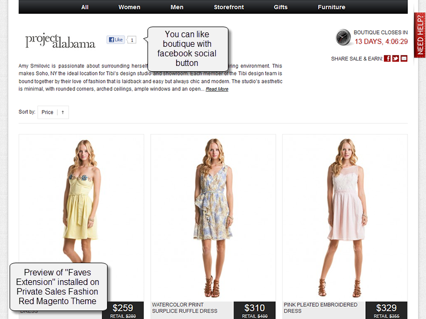Open Watercolor Print Surplice Ruffle Dress title

[185, 308]
